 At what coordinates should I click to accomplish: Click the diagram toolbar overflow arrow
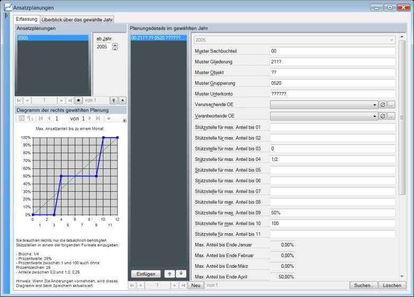click(x=125, y=121)
